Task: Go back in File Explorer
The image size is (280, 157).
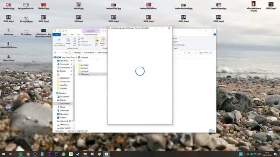Action: point(55,53)
